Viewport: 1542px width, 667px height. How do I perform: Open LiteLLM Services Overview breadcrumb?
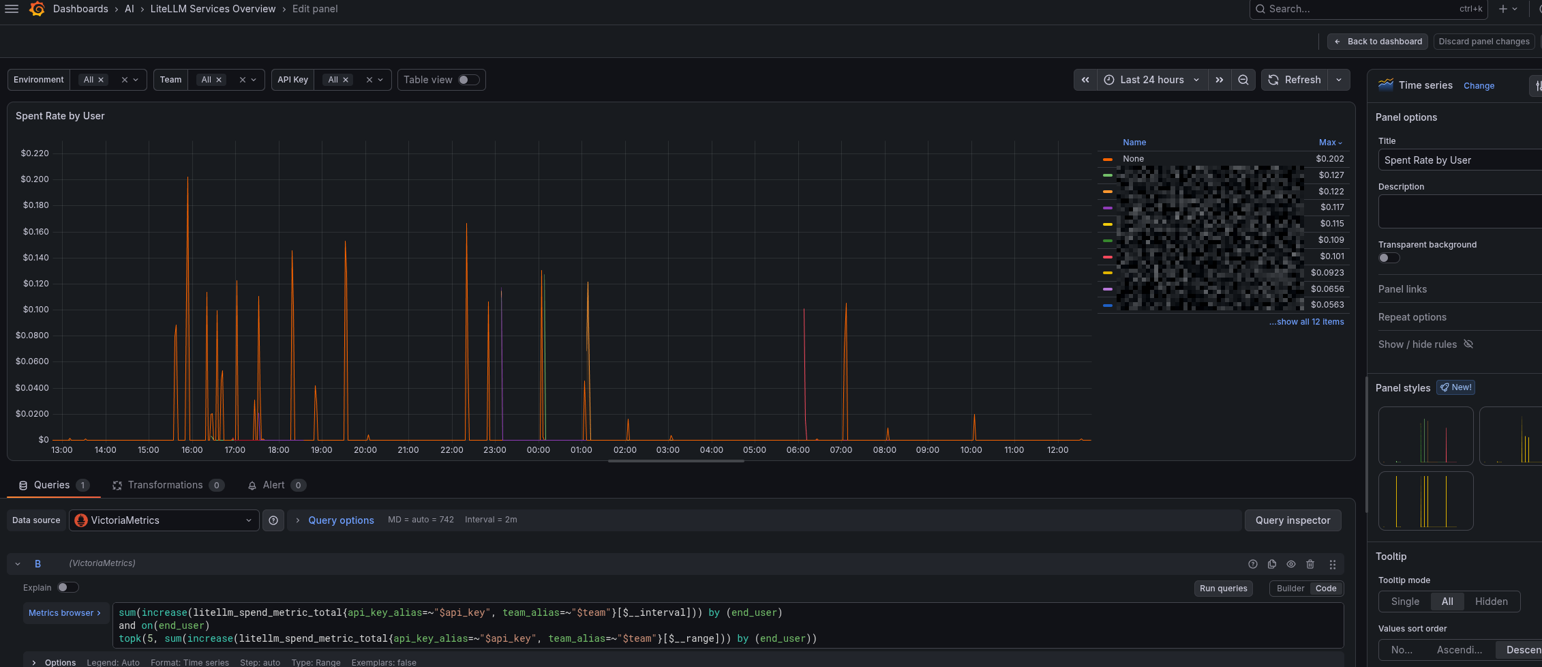(213, 9)
